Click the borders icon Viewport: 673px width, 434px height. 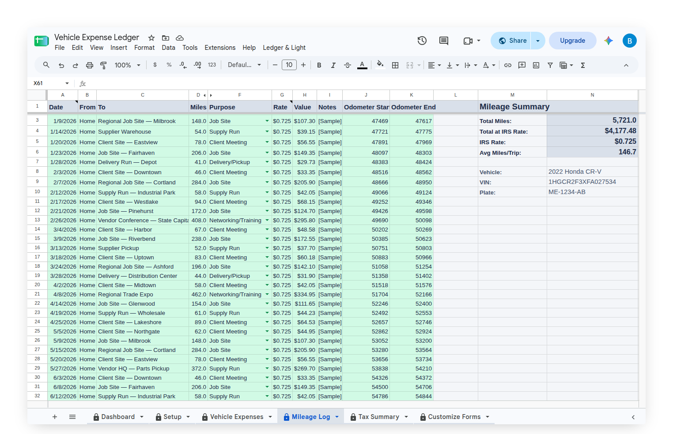click(395, 65)
